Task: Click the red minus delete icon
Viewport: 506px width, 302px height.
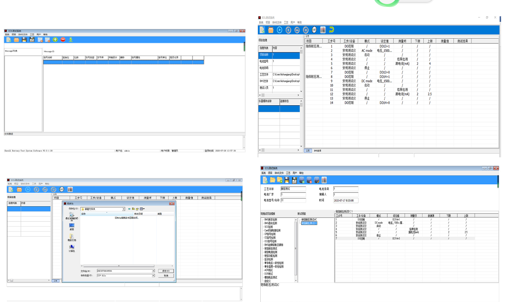Action: (x=63, y=40)
